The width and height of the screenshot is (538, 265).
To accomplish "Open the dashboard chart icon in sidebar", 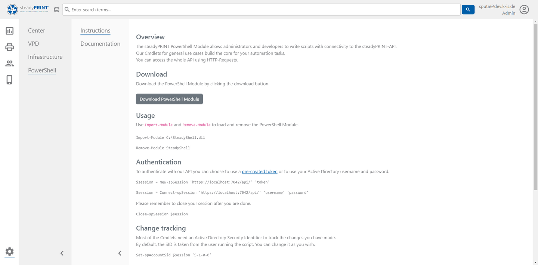I will click(10, 31).
